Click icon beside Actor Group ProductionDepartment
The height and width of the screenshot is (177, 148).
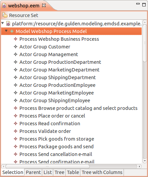coord(15,62)
